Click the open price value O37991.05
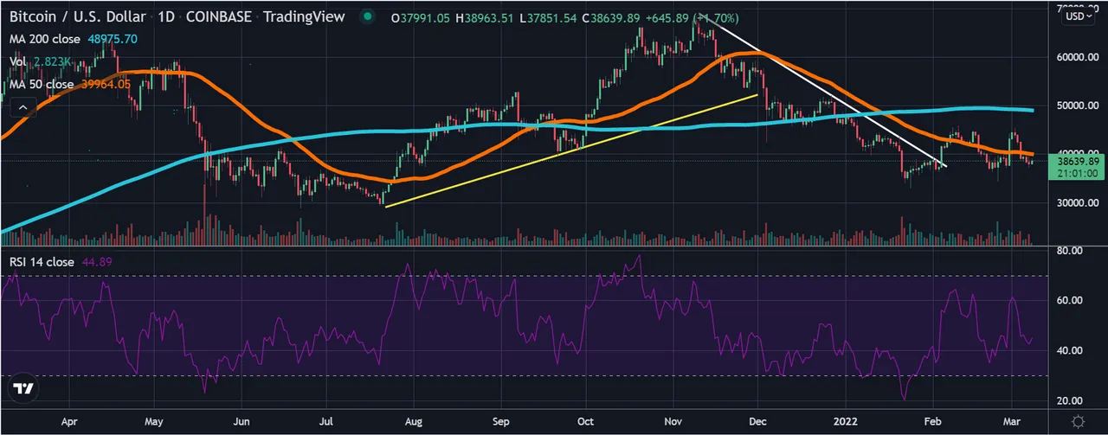Screen dimensions: 1108x435 pos(422,16)
